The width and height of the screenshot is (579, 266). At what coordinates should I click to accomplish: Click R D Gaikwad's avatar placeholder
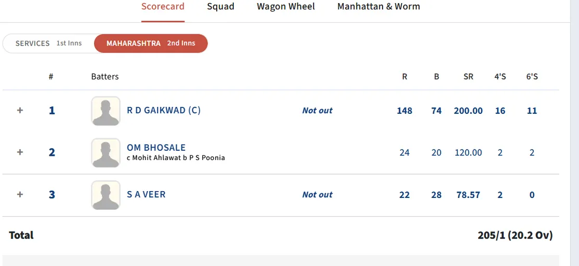(106, 111)
